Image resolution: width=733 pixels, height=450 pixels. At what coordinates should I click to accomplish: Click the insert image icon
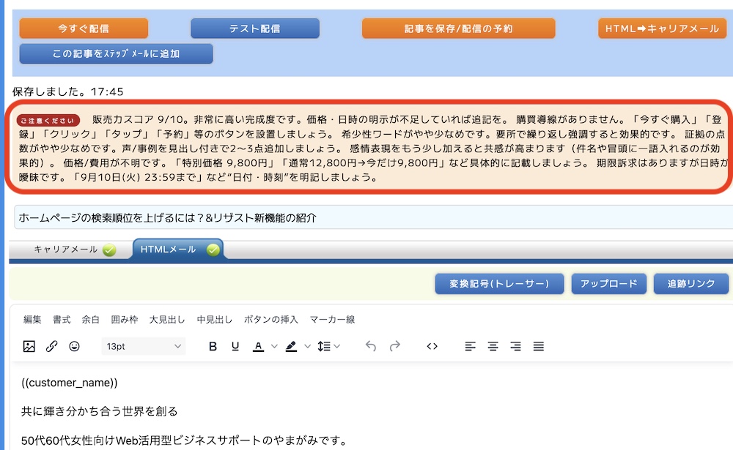tap(29, 347)
